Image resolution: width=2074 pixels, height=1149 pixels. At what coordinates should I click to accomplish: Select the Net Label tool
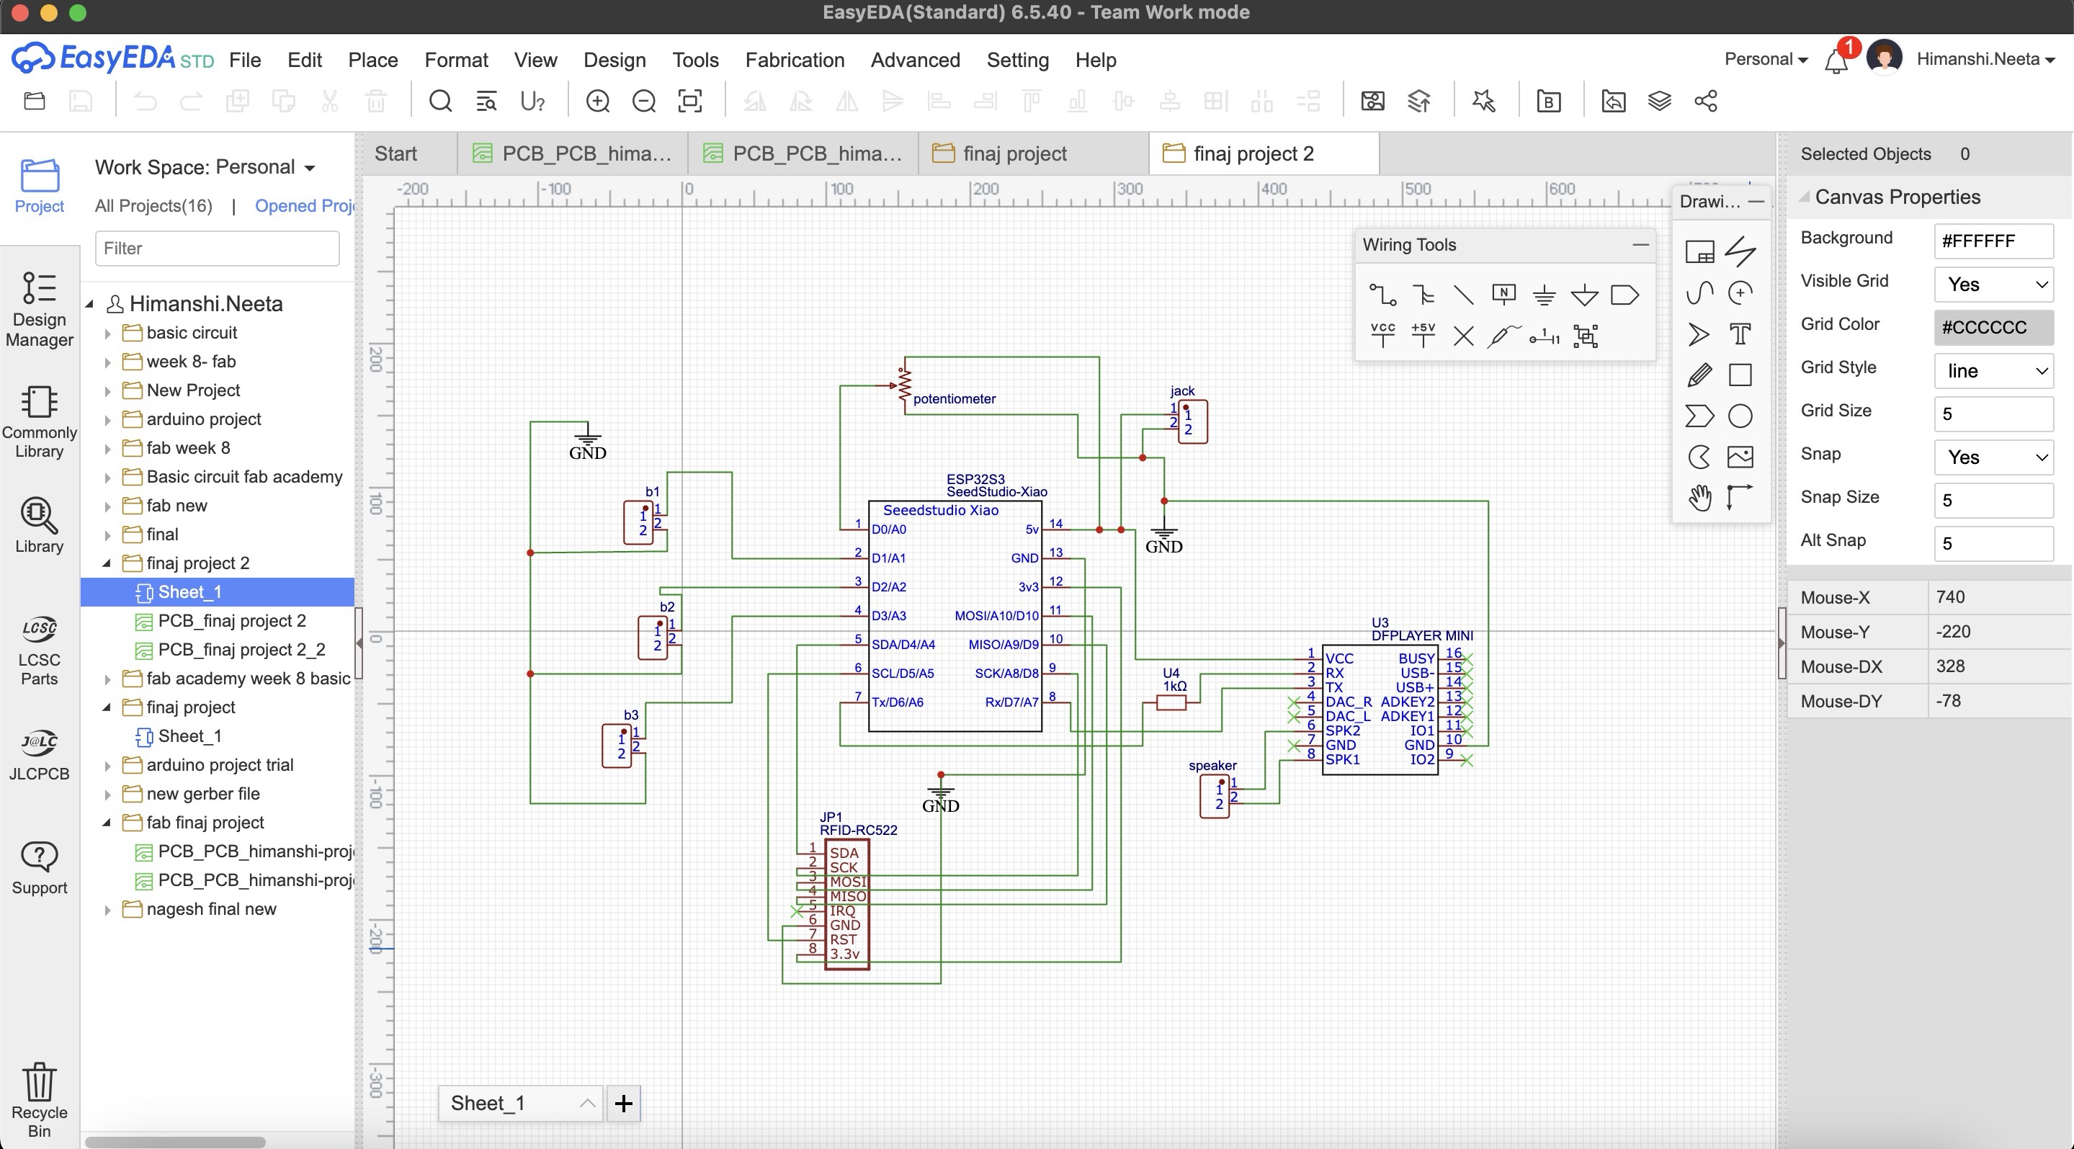pos(1503,295)
